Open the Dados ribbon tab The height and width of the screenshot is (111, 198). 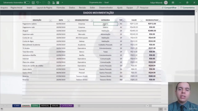(x=72, y=8)
